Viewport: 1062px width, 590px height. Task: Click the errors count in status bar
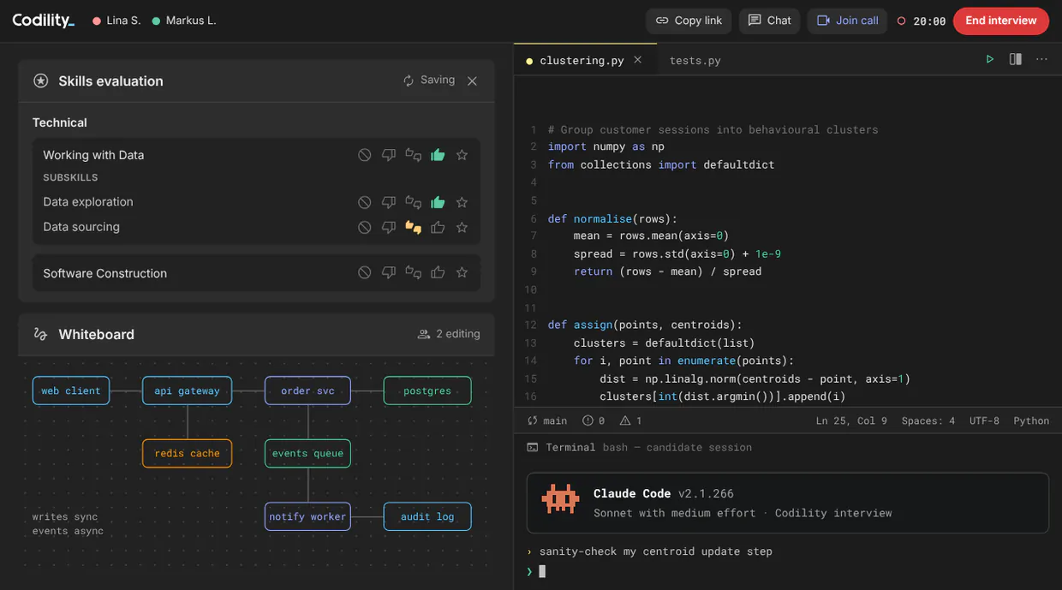point(594,420)
